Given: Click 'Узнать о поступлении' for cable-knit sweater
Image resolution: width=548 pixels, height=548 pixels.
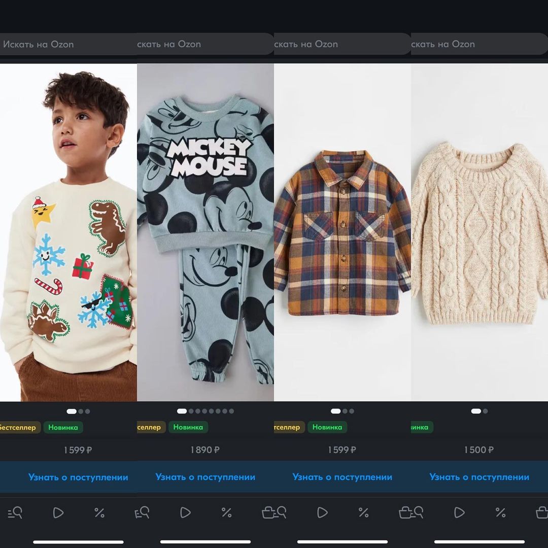Looking at the screenshot, I should (x=479, y=477).
